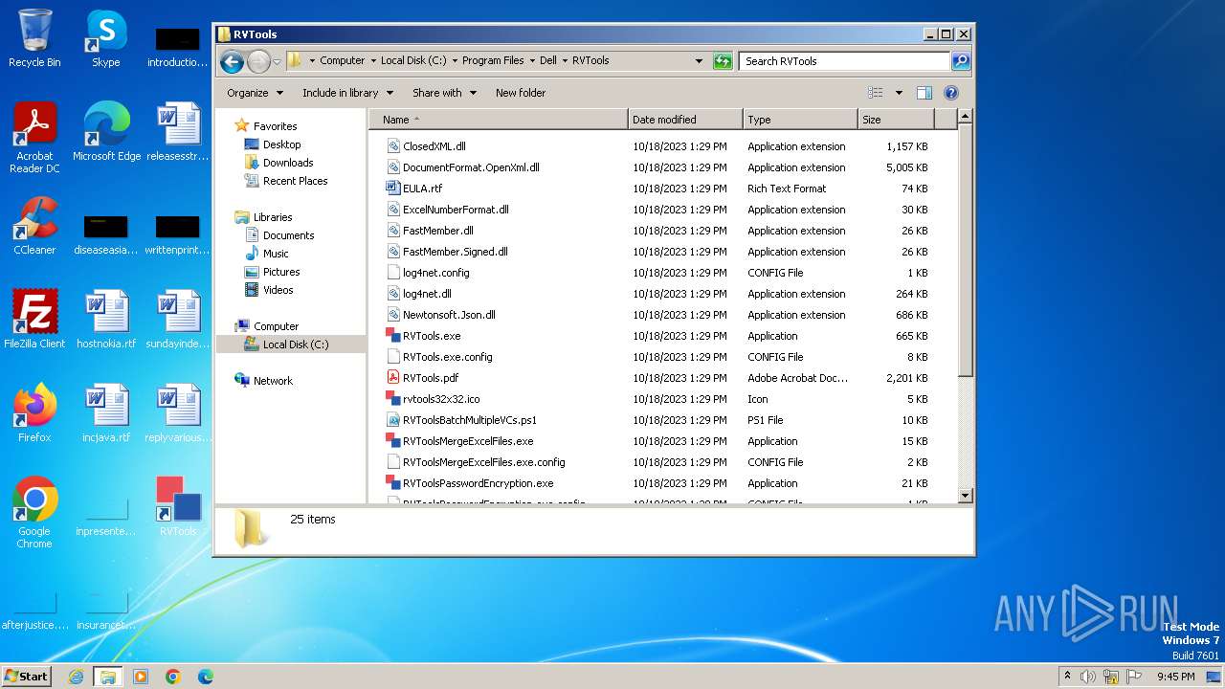This screenshot has height=689, width=1225.
Task: Open view options dropdown arrow
Action: pos(899,93)
